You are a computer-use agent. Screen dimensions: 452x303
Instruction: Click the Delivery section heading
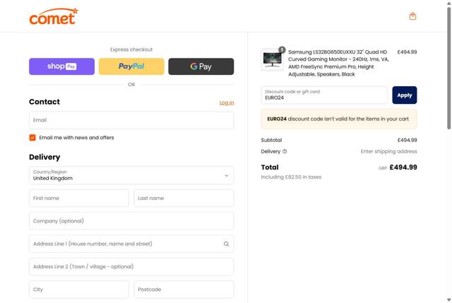coord(44,157)
